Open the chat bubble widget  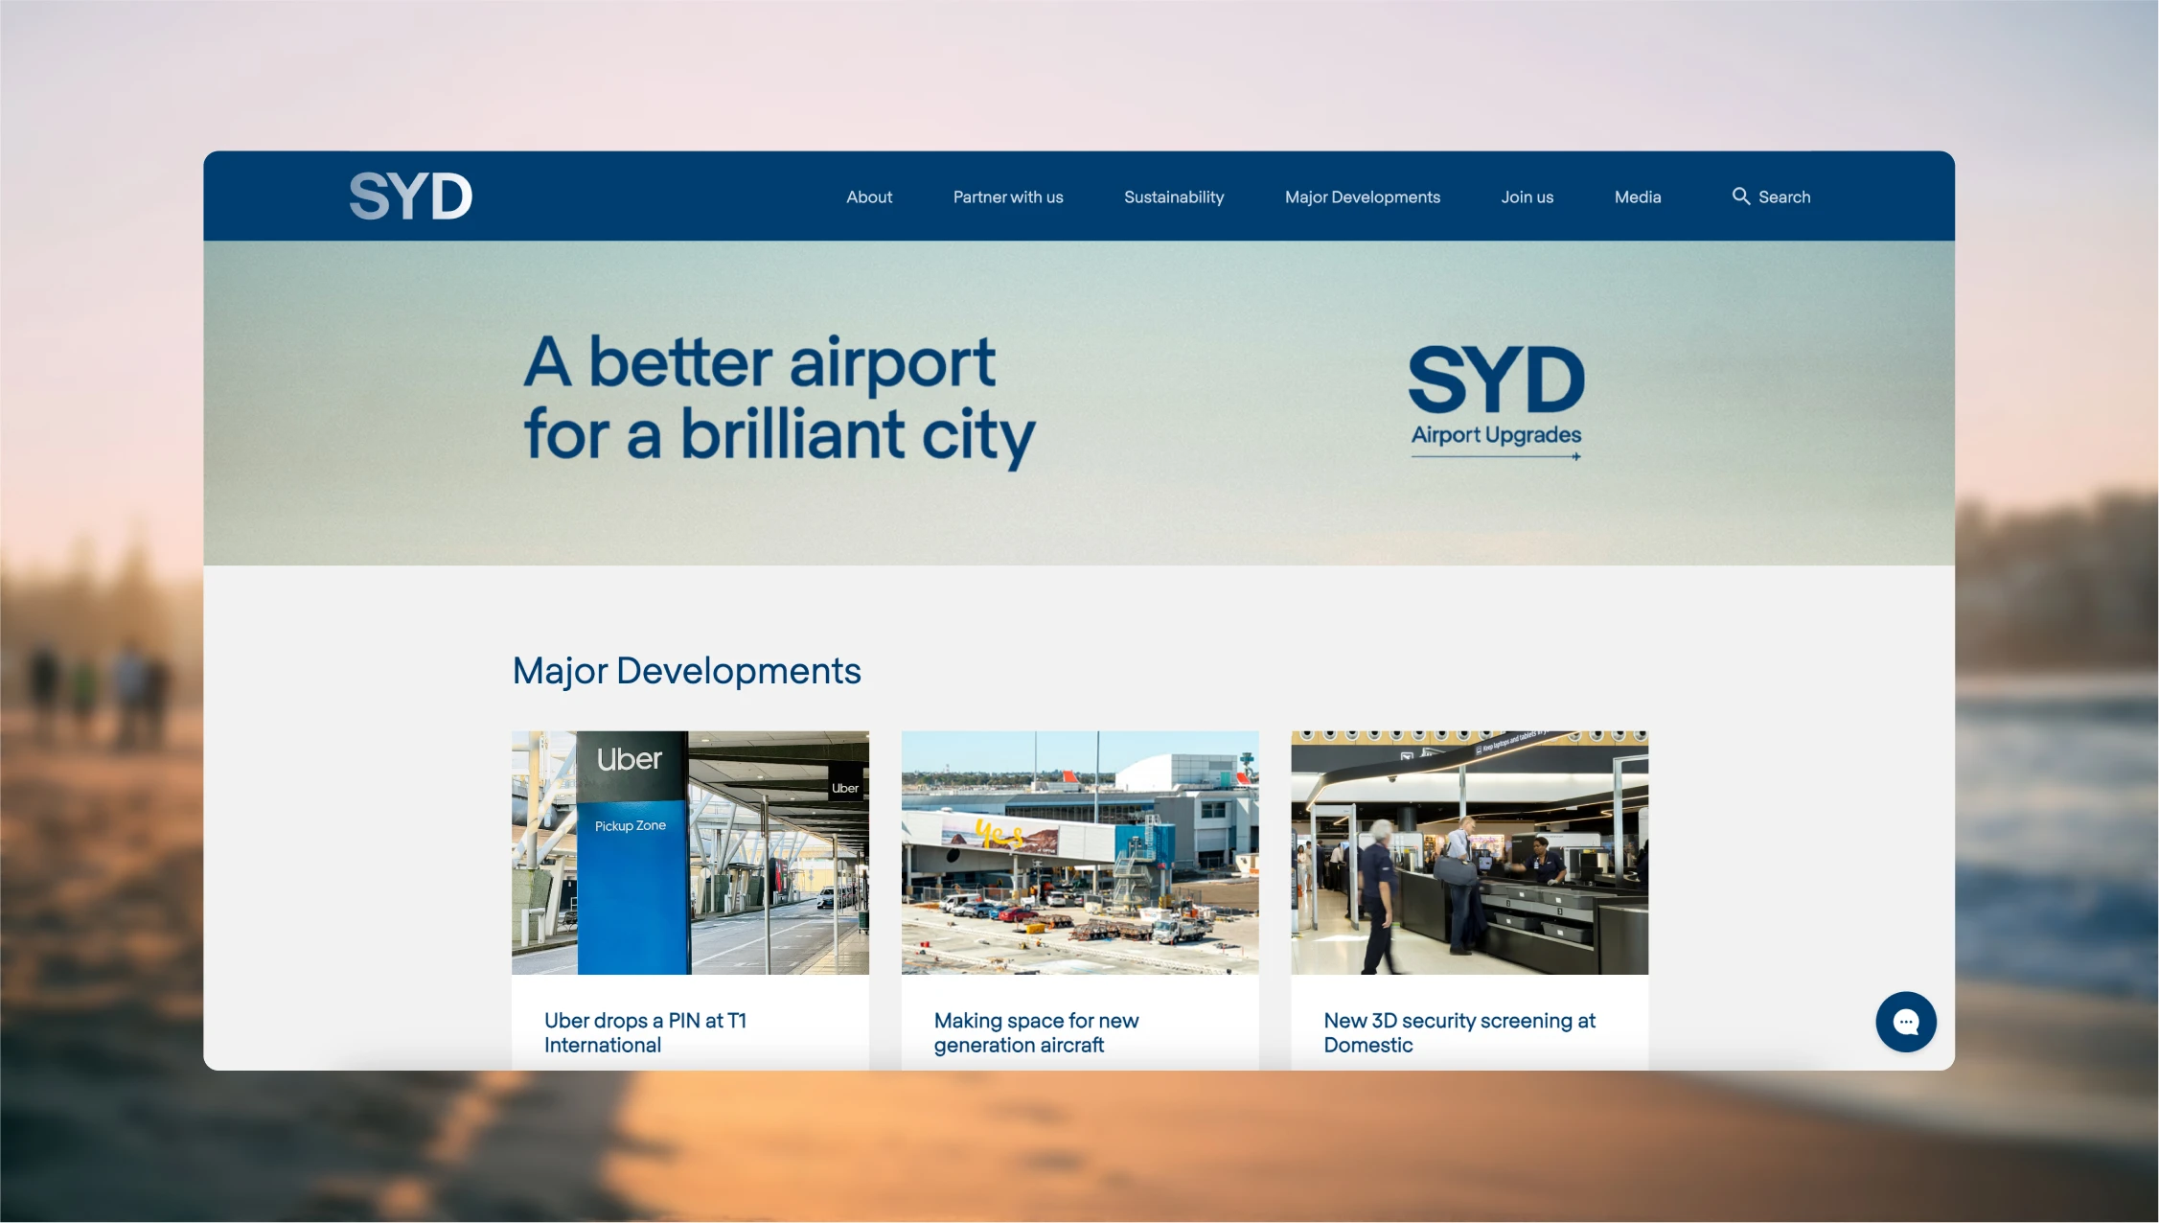pos(1906,1022)
